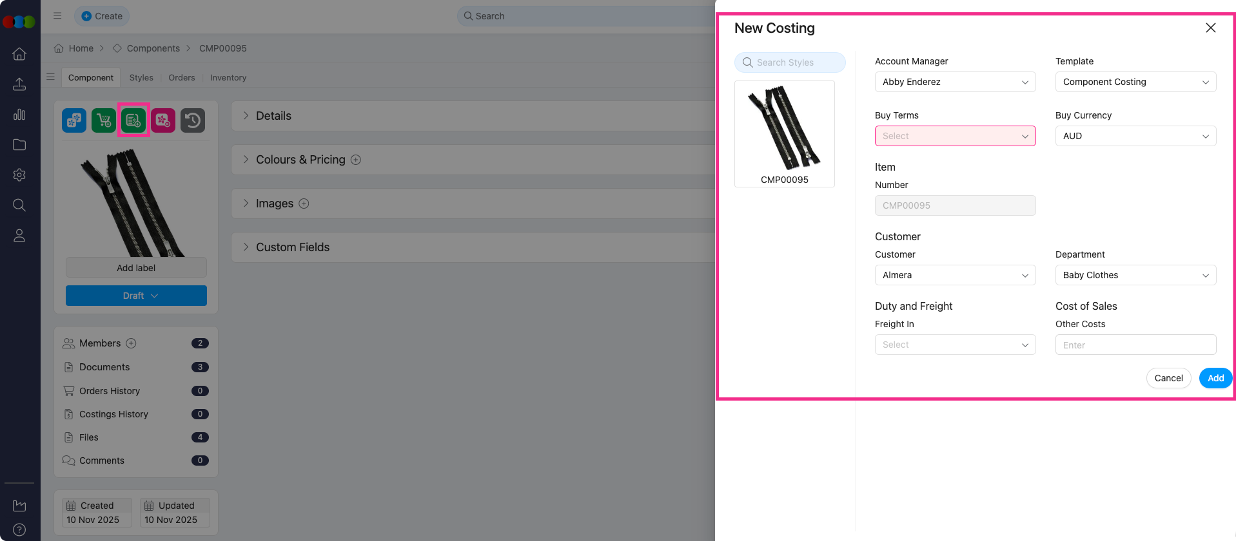Click the Other Costs input field
The height and width of the screenshot is (541, 1236).
[x=1135, y=345]
